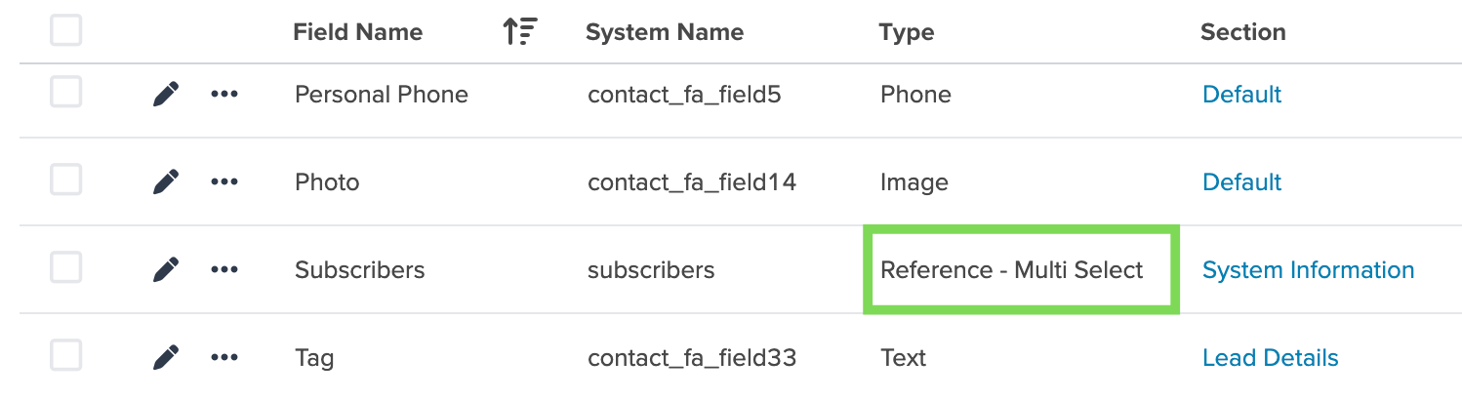Screen dimensions: 1462x400
Task: Tick the select-all checkbox in header
Action: point(66,31)
